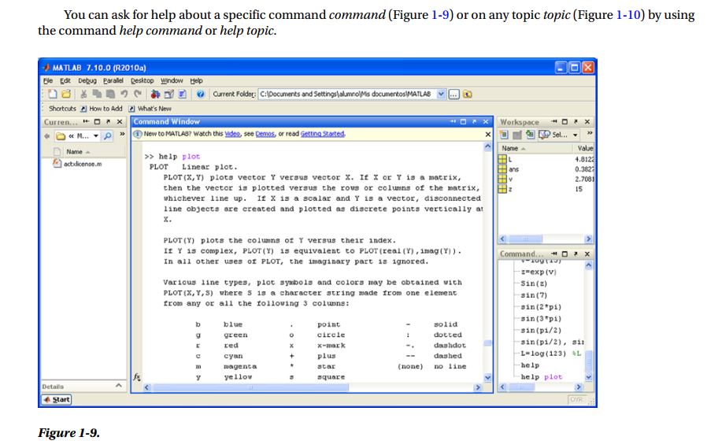Open the File menu

click(x=48, y=80)
